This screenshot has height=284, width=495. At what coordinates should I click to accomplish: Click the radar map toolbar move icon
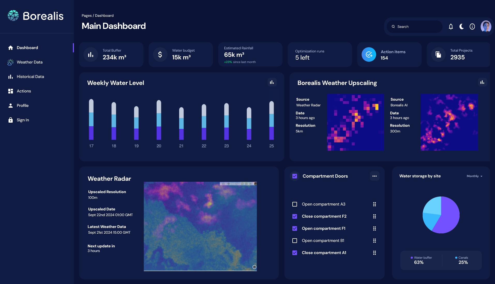pyautogui.click(x=229, y=184)
